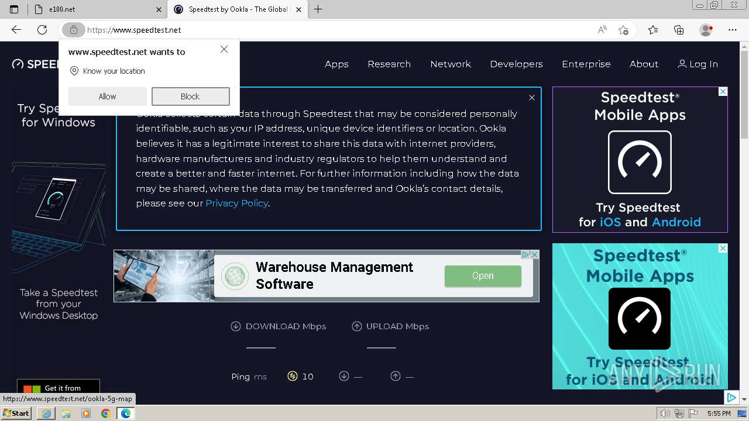Image resolution: width=749 pixels, height=421 pixels.
Task: Open the Research menu
Action: click(389, 64)
